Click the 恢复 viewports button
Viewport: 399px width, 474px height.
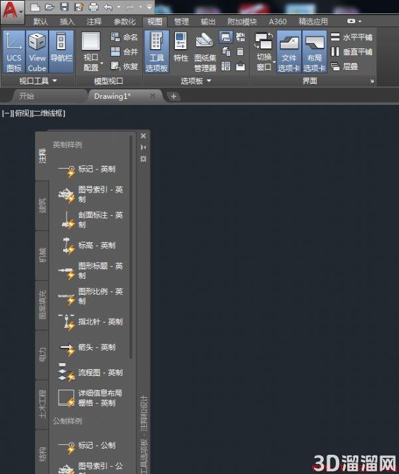point(124,66)
